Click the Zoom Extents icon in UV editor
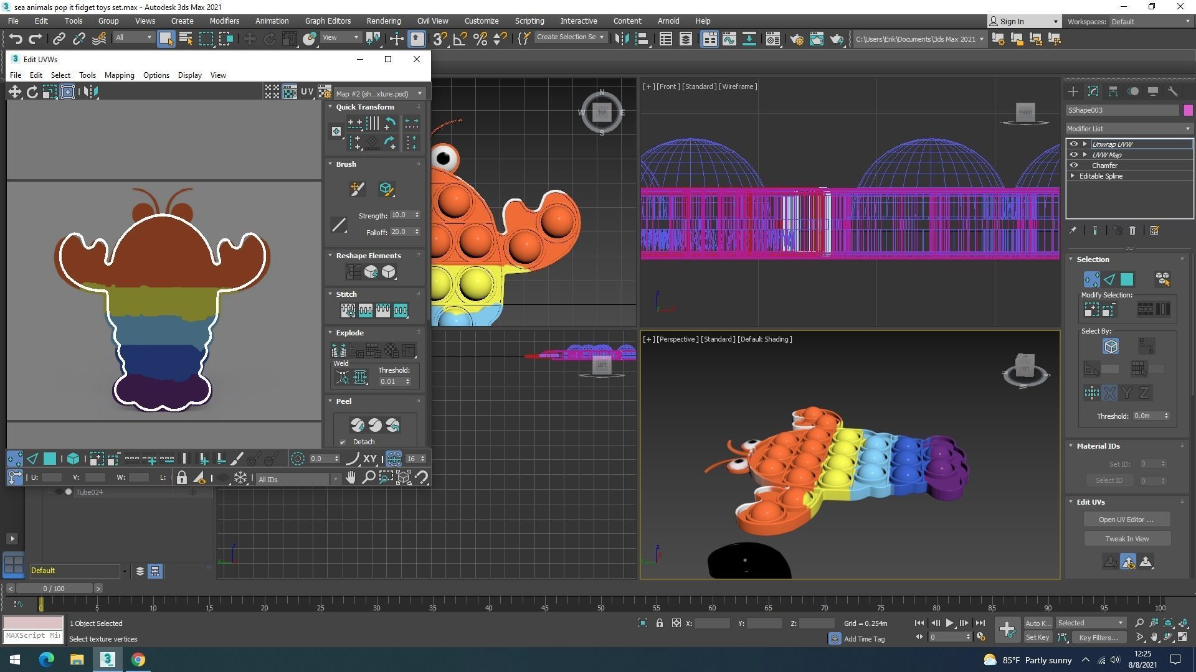1196x672 pixels. (403, 478)
